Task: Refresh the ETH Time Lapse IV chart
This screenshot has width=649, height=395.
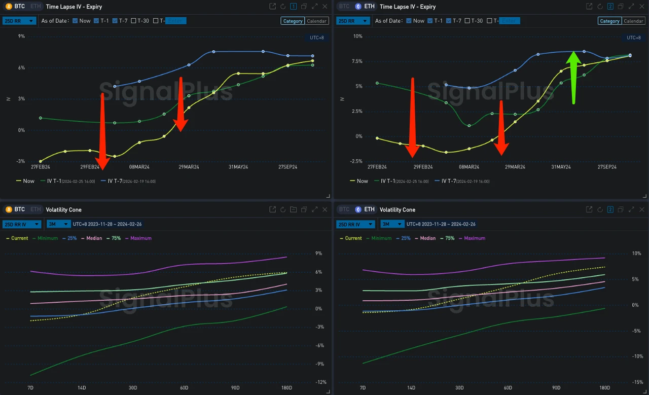Action: pos(600,7)
